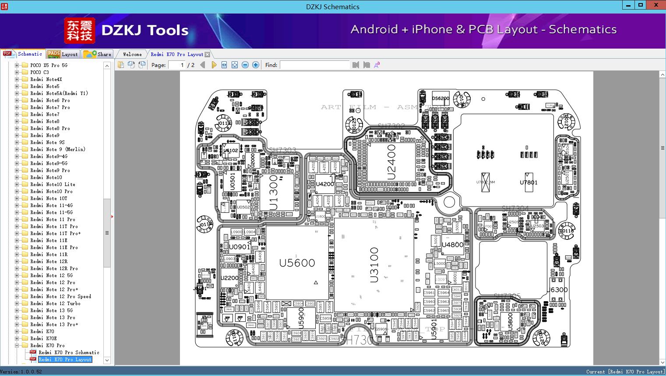
Task: Click the Redmi Note 12 Turbo folder icon
Action: point(25,303)
